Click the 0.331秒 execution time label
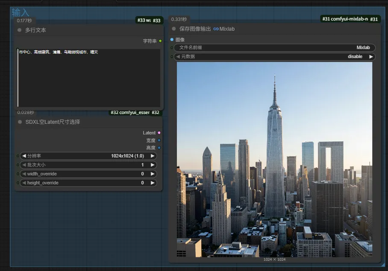This screenshot has height=271, width=388. 179,19
